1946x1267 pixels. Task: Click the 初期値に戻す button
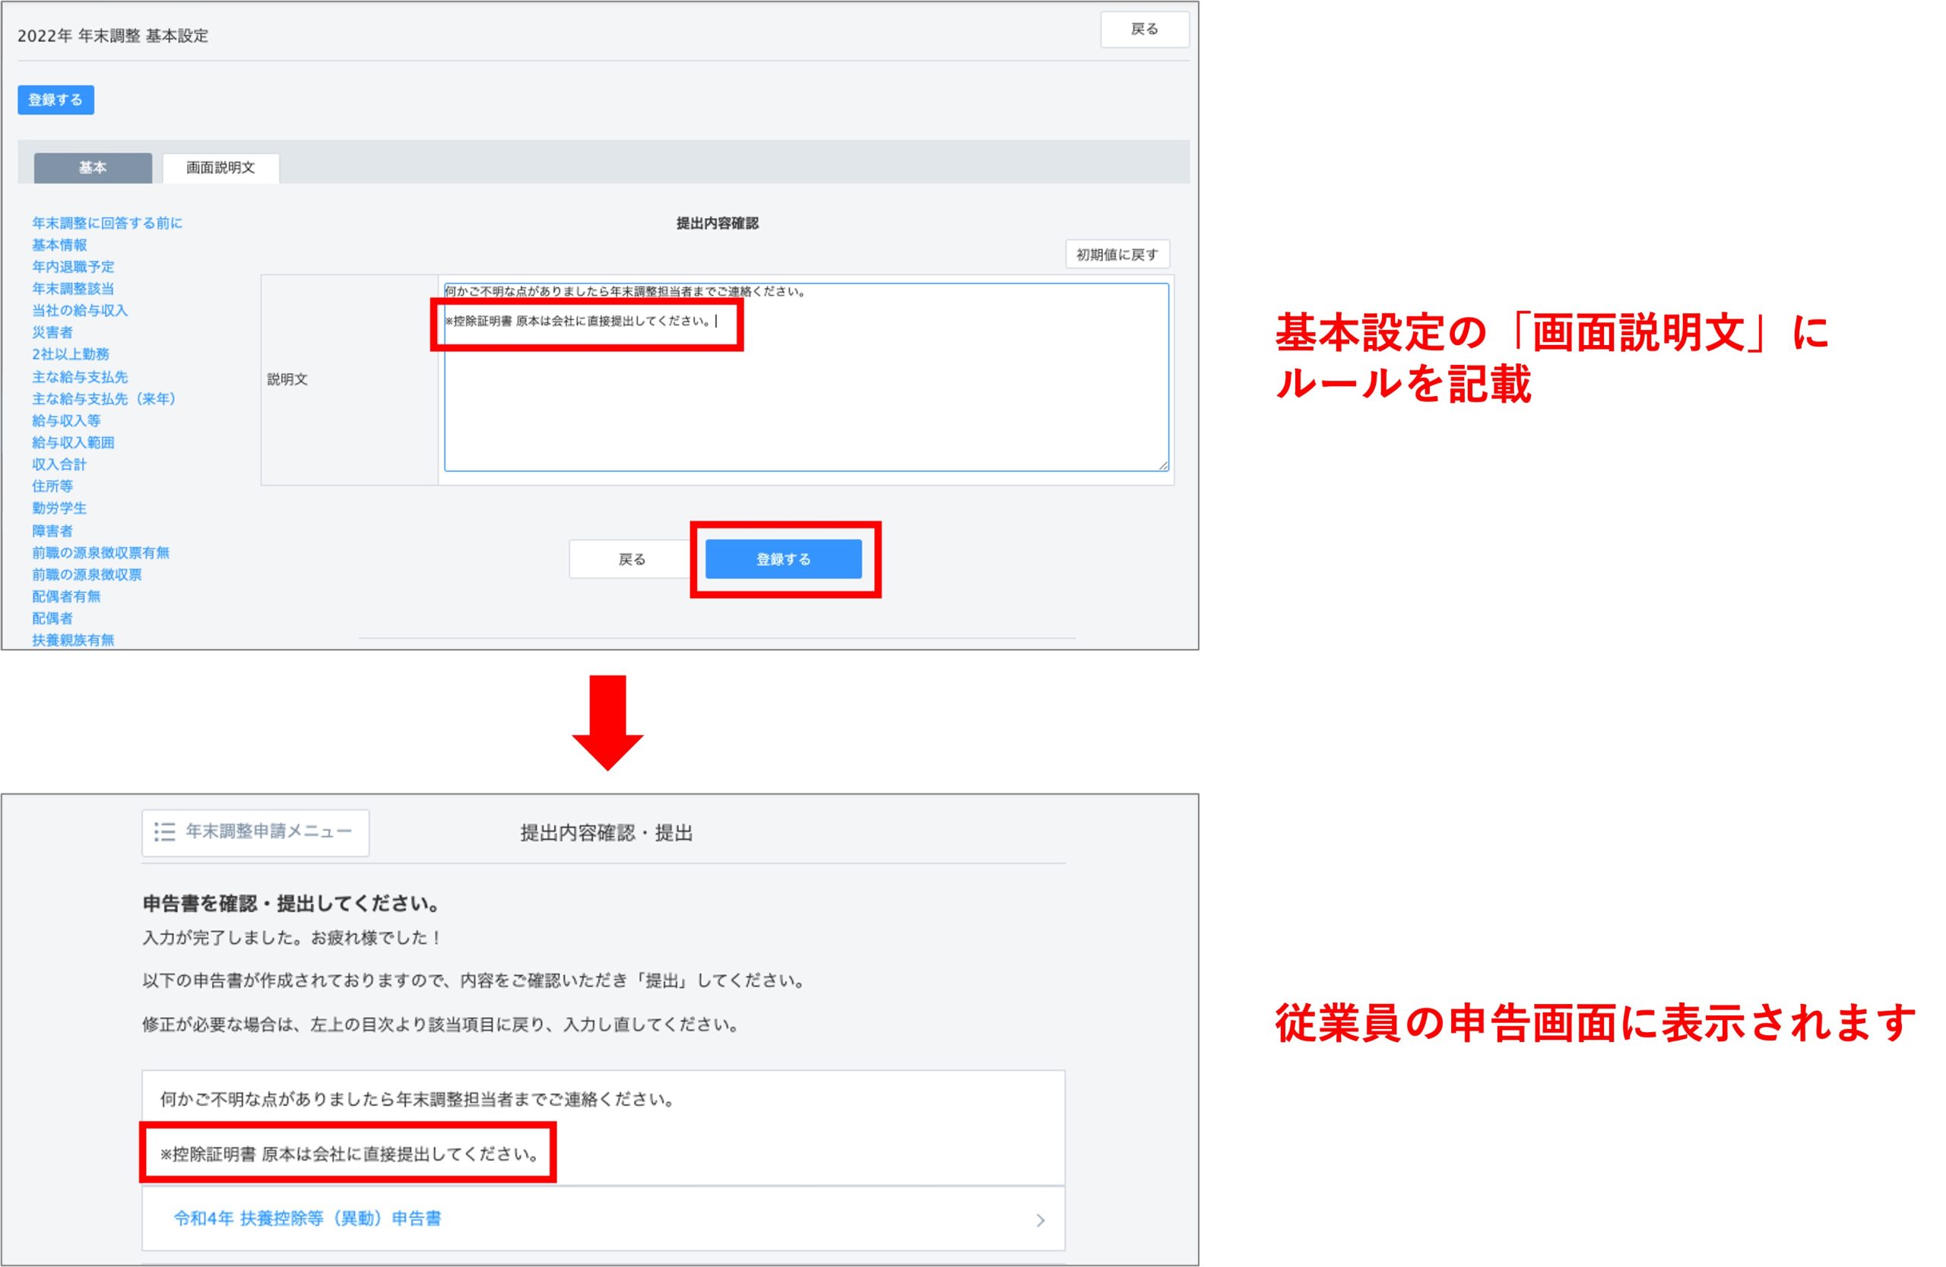pyautogui.click(x=1117, y=254)
